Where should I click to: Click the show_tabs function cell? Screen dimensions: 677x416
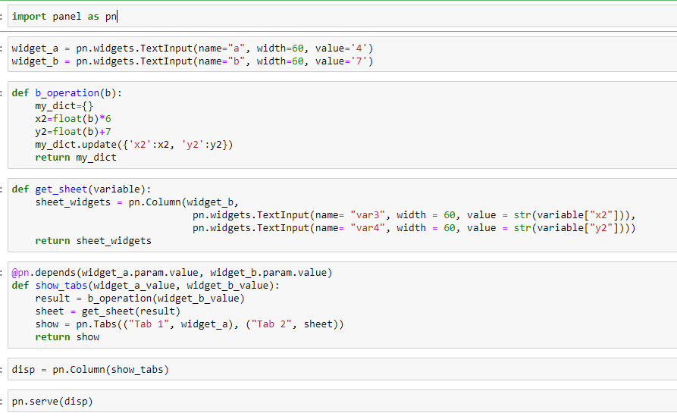(x=342, y=305)
